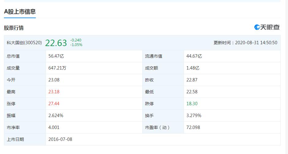The width and height of the screenshot is (288, 154).
Task: Click the 上市日期 label cell
Action: pyautogui.click(x=25, y=139)
